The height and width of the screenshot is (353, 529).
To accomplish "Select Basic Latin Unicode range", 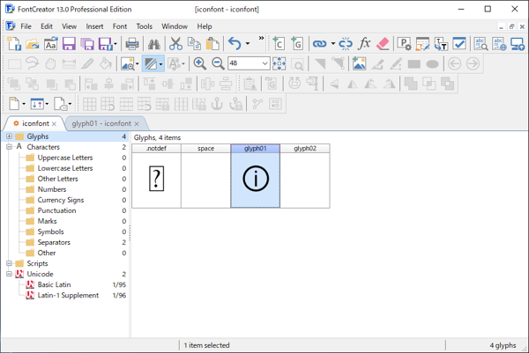I will click(54, 284).
